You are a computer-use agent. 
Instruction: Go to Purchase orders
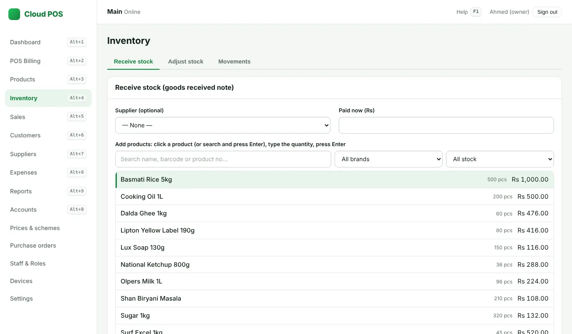click(x=48, y=245)
